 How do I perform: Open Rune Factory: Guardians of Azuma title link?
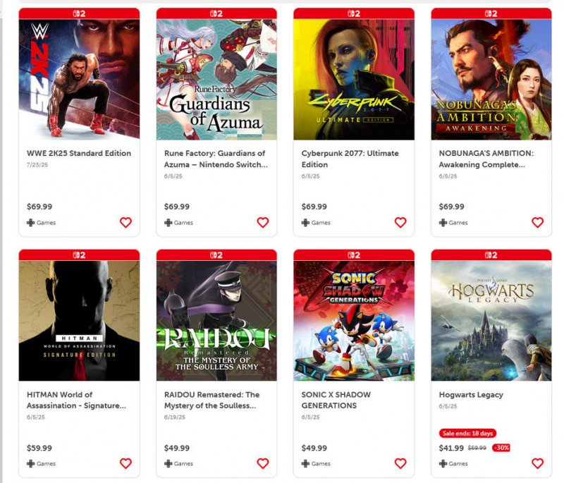tap(216, 159)
